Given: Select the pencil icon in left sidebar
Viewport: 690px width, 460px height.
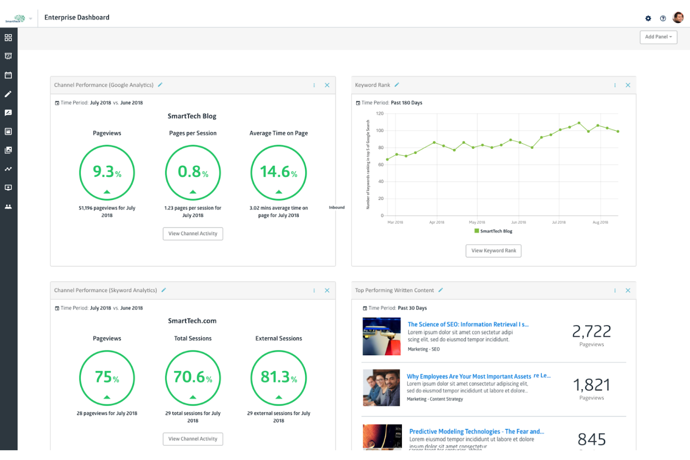Looking at the screenshot, I should click(x=8, y=94).
